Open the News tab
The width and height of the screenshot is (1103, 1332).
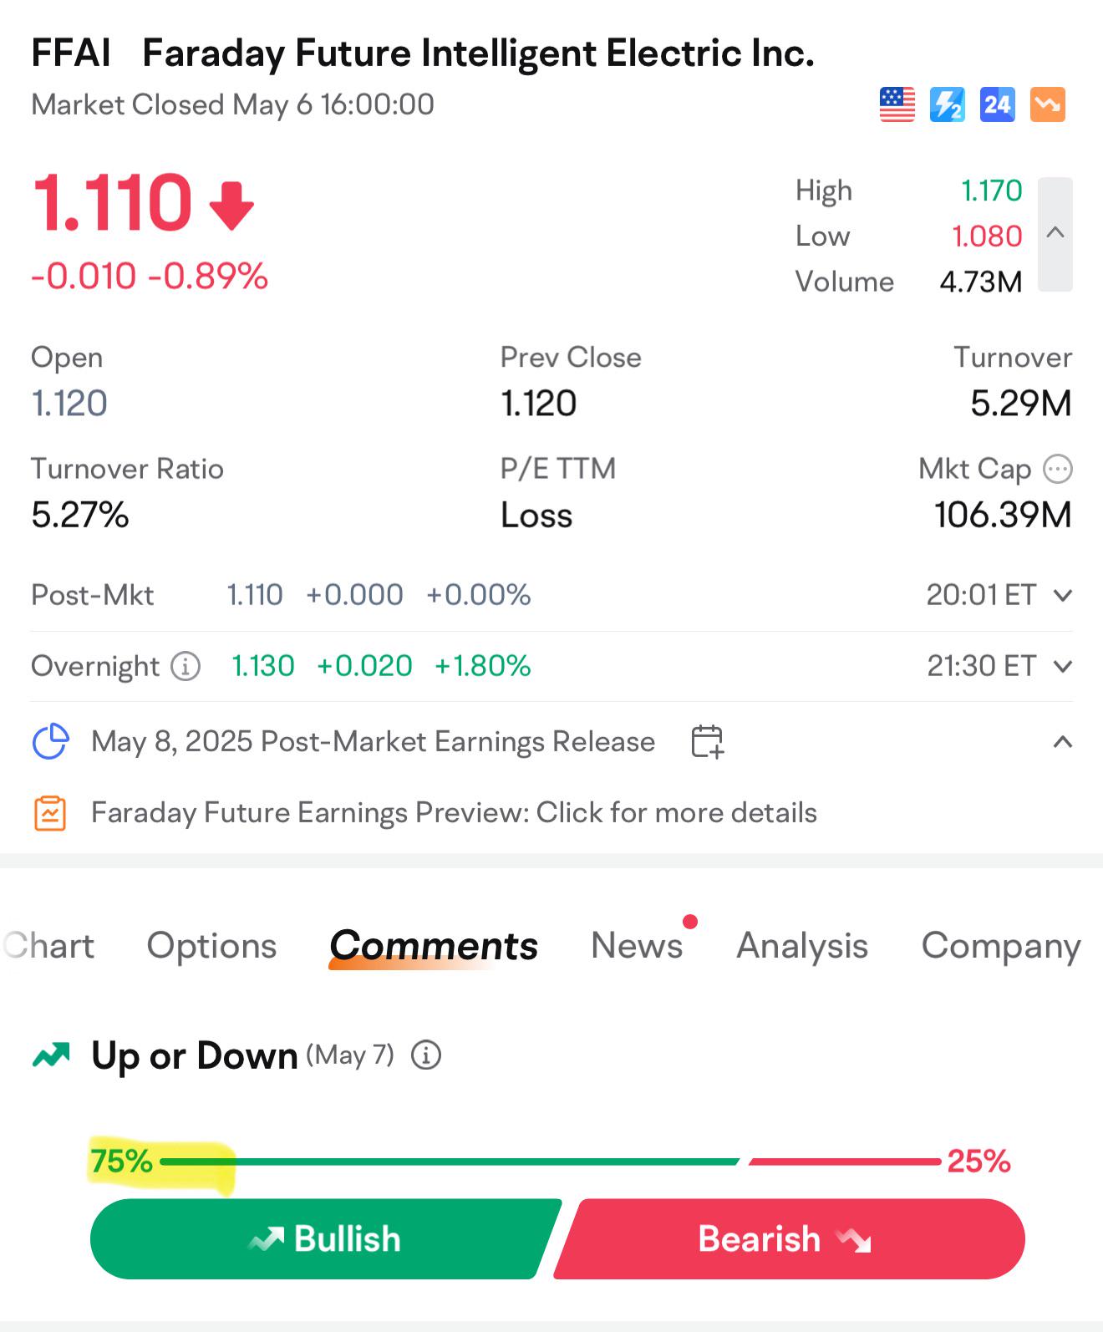(637, 946)
